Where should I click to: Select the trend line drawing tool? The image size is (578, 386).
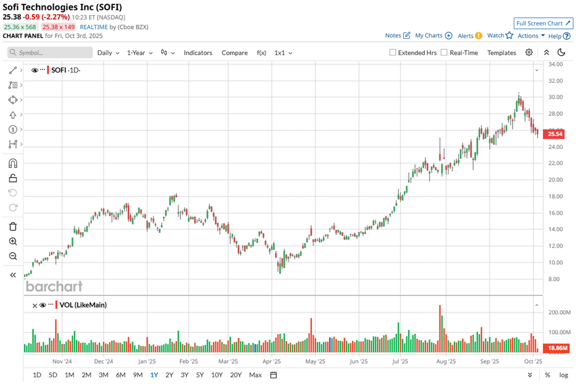[x=13, y=70]
